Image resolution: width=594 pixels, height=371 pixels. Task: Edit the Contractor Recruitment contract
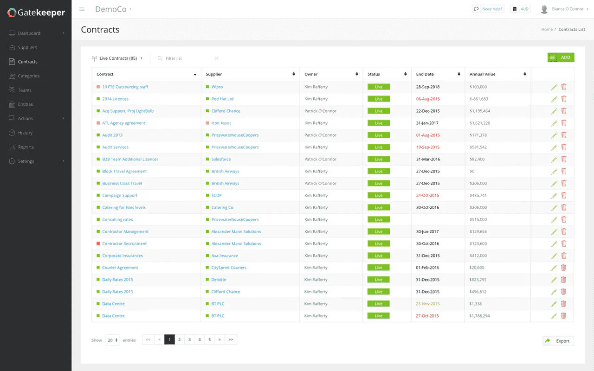[554, 243]
